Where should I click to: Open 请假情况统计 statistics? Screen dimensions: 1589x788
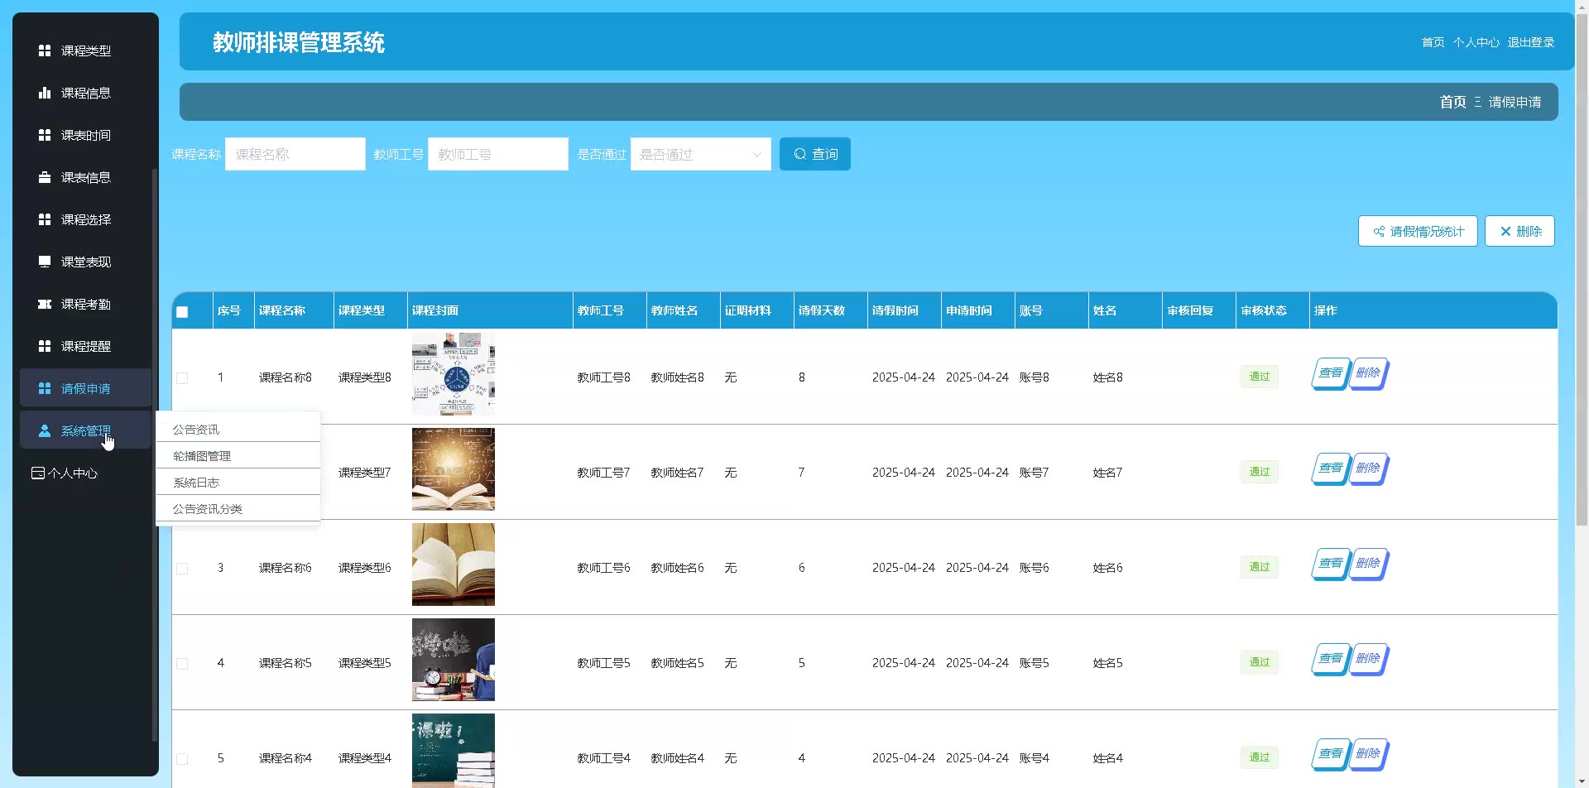pos(1417,231)
